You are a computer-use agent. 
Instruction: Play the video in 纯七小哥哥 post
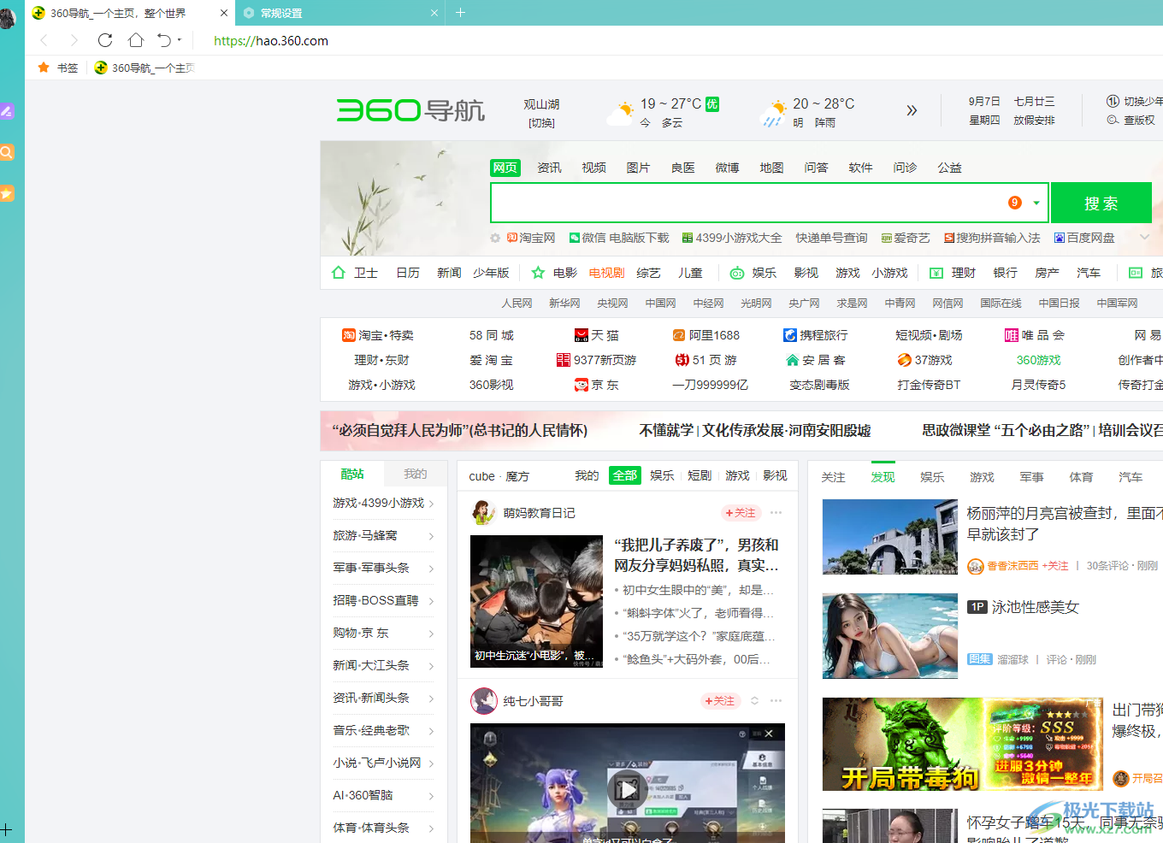(x=628, y=789)
